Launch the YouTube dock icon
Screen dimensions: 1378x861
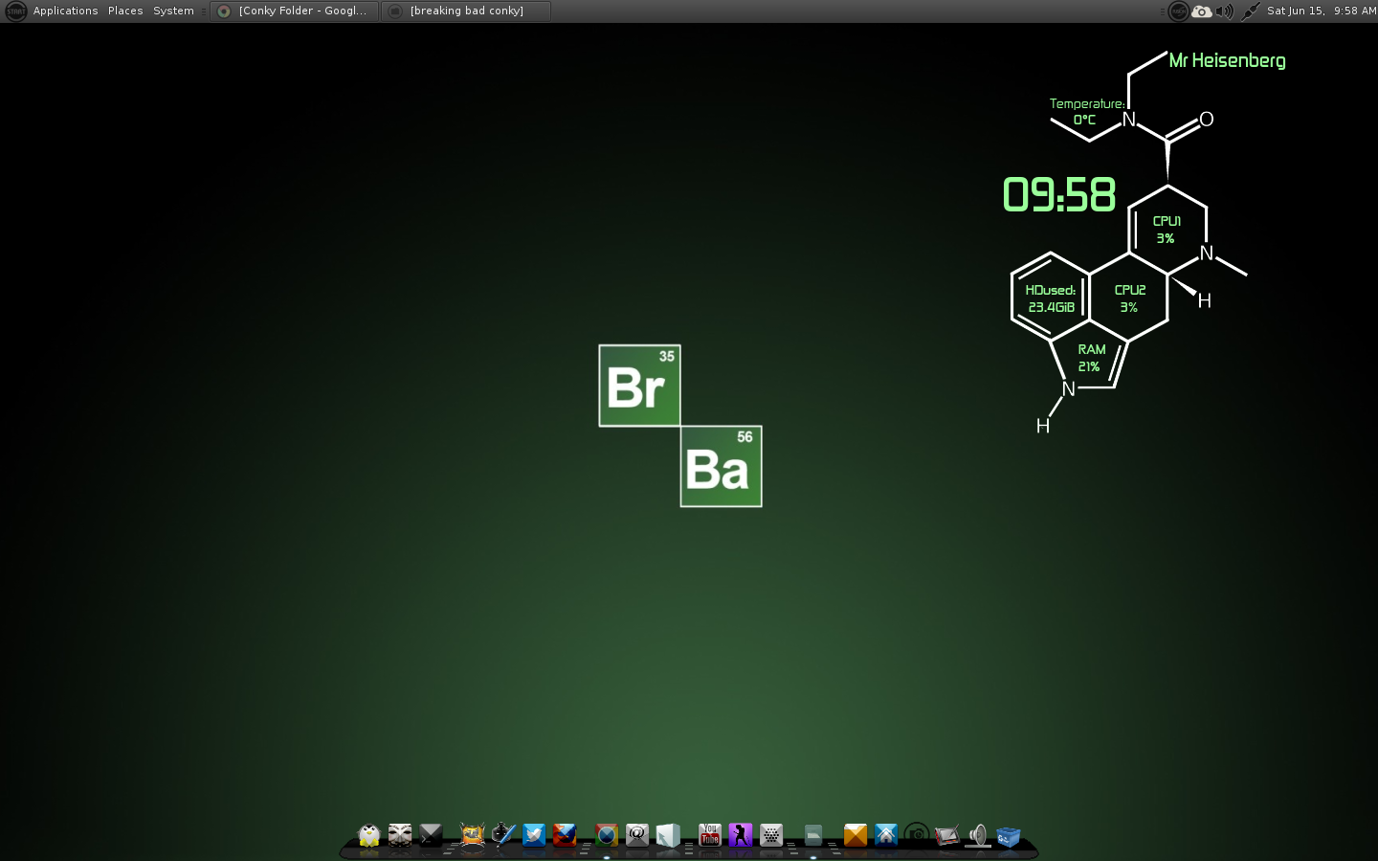(710, 835)
